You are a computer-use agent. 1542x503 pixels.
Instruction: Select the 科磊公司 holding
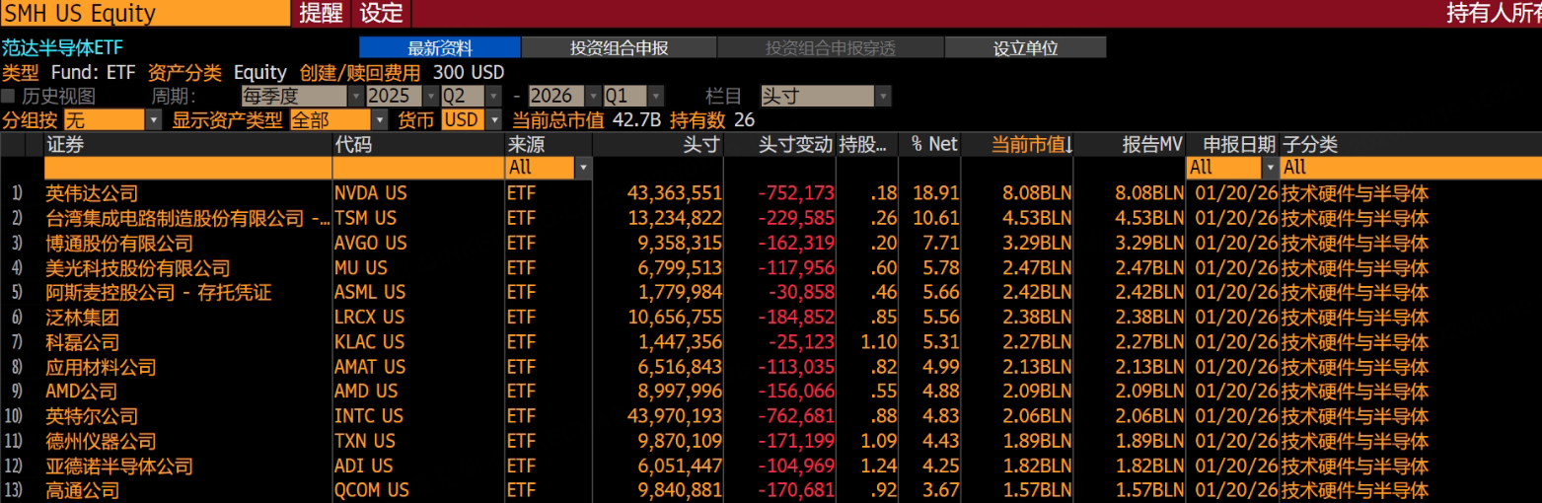tap(82, 342)
